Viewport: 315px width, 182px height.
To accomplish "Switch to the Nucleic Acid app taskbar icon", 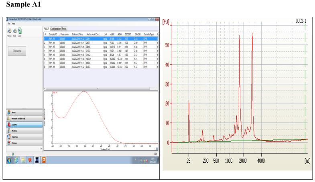I will 37,160.
